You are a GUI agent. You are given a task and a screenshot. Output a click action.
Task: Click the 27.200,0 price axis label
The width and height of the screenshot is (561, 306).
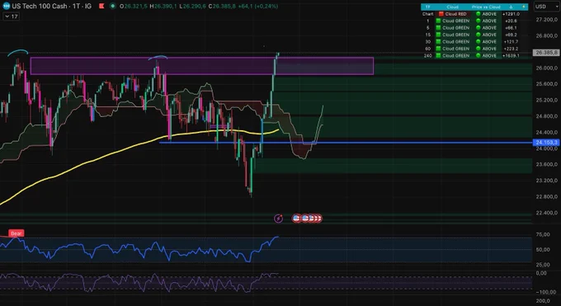point(547,20)
